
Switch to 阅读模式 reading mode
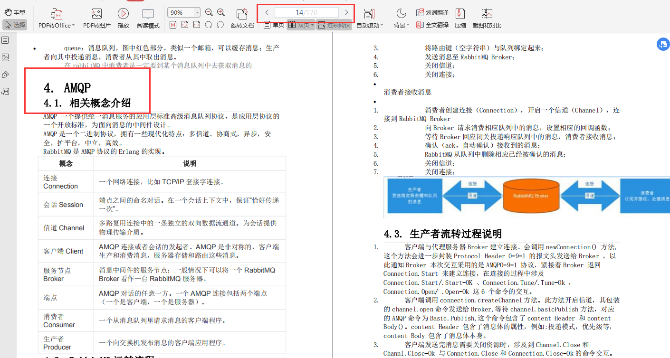pyautogui.click(x=148, y=19)
